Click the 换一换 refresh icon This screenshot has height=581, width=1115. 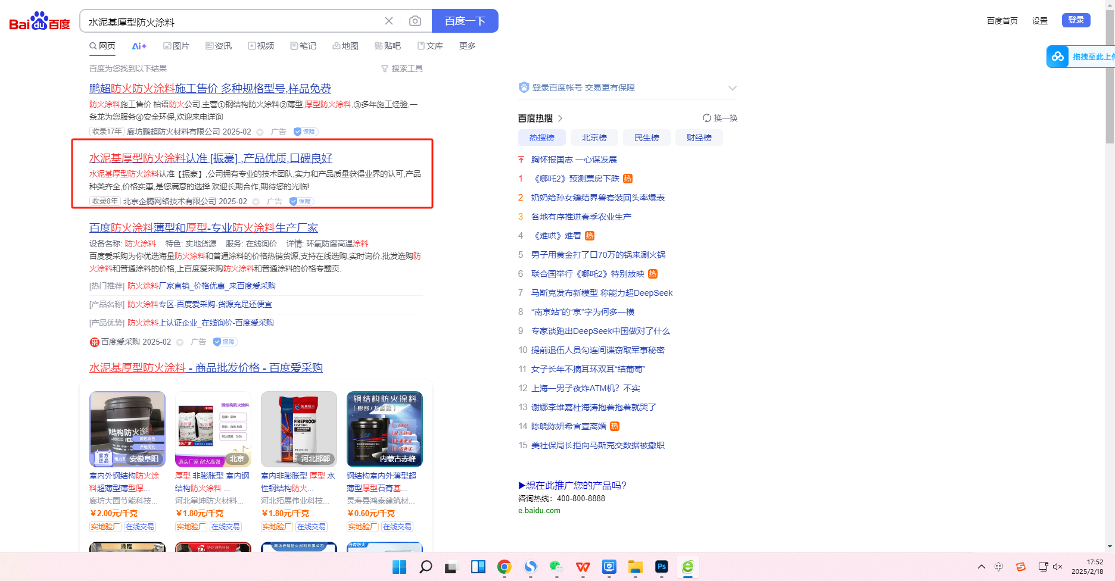coord(707,118)
